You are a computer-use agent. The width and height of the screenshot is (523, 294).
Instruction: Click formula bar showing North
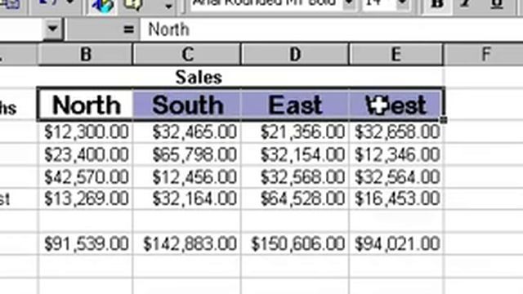tap(332, 29)
